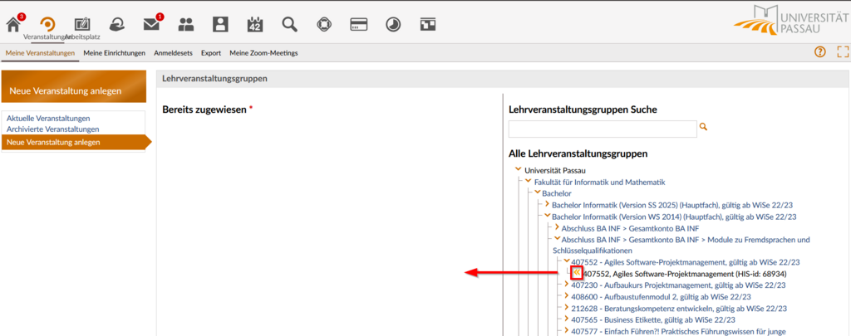The image size is (851, 336).
Task: Click the hand-with-arrow sharing icon
Action: (x=116, y=24)
